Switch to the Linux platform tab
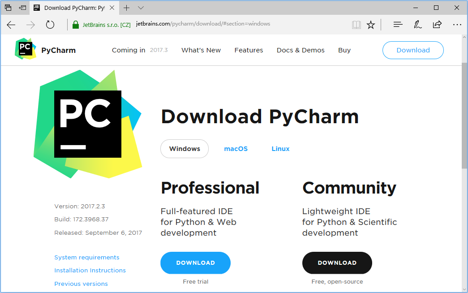The height and width of the screenshot is (293, 468). 280,149
